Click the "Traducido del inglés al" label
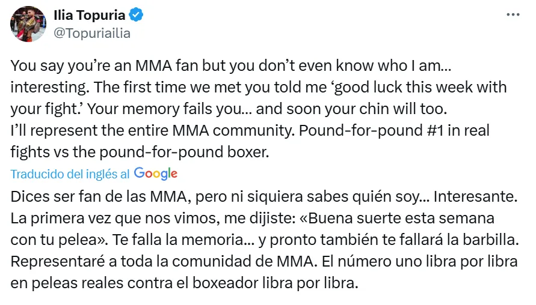The image size is (536, 305). 70,174
